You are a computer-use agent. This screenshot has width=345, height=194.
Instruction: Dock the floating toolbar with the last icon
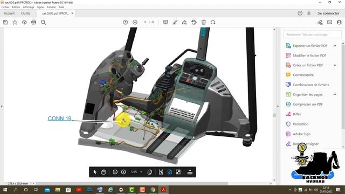point(190,172)
